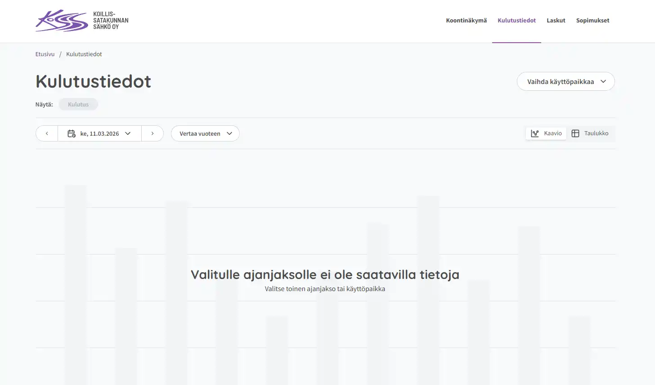Screen dimensions: 655x385
Task: Advance to next day with right arrow
Action: click(x=153, y=133)
